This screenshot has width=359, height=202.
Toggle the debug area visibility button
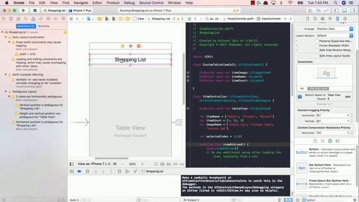344,11
